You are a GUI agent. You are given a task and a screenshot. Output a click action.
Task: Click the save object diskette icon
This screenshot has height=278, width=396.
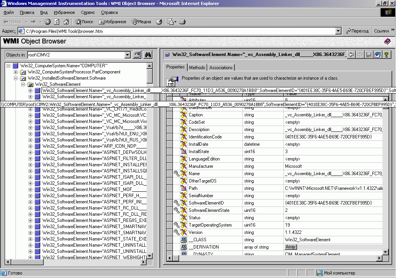coord(369,55)
